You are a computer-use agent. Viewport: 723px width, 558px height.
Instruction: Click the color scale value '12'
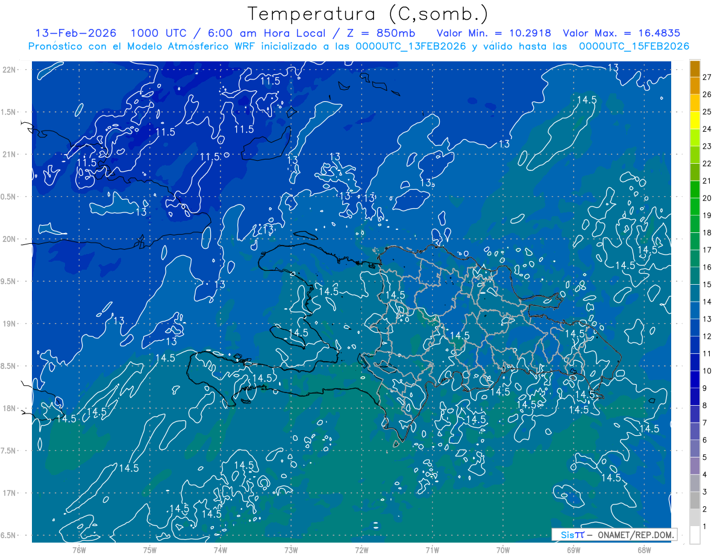[707, 336]
